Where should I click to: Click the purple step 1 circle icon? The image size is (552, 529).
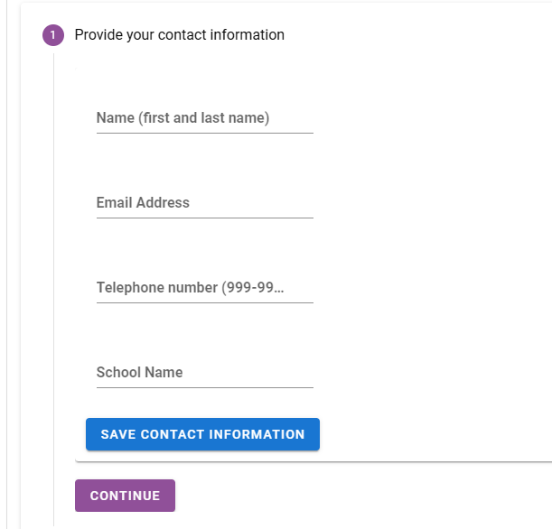[x=52, y=35]
